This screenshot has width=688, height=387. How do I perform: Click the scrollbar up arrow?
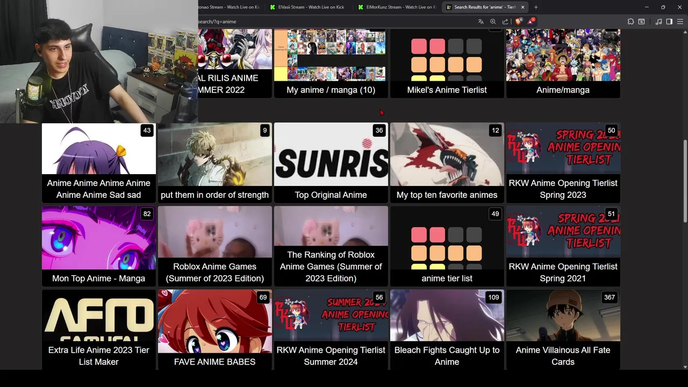[x=685, y=32]
